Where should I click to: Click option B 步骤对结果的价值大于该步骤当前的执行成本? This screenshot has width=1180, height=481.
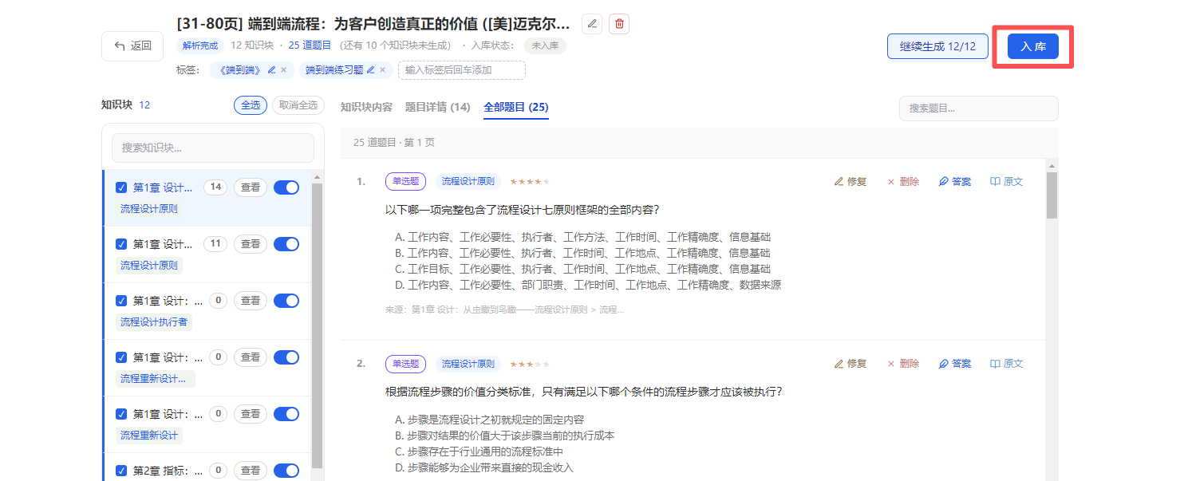click(505, 436)
